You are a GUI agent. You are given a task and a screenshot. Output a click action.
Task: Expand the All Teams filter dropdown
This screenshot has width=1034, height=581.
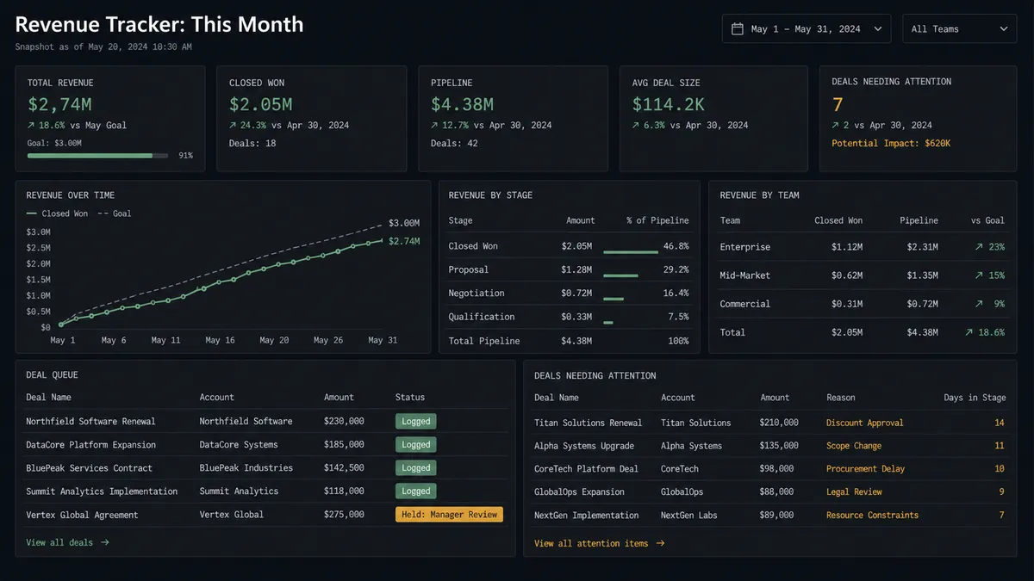point(959,28)
